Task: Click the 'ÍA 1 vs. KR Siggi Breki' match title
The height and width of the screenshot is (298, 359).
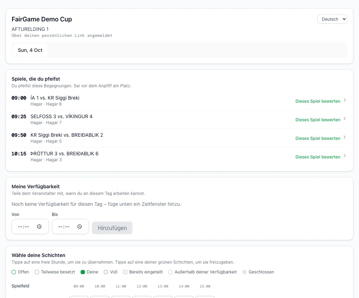Action: coord(55,98)
